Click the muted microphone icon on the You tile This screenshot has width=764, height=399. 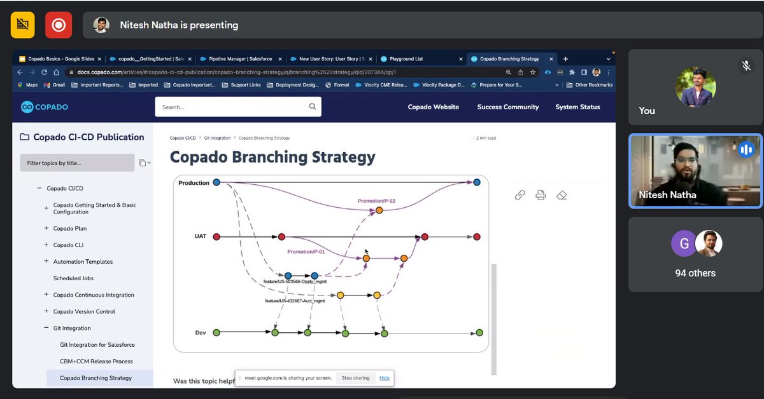[746, 65]
